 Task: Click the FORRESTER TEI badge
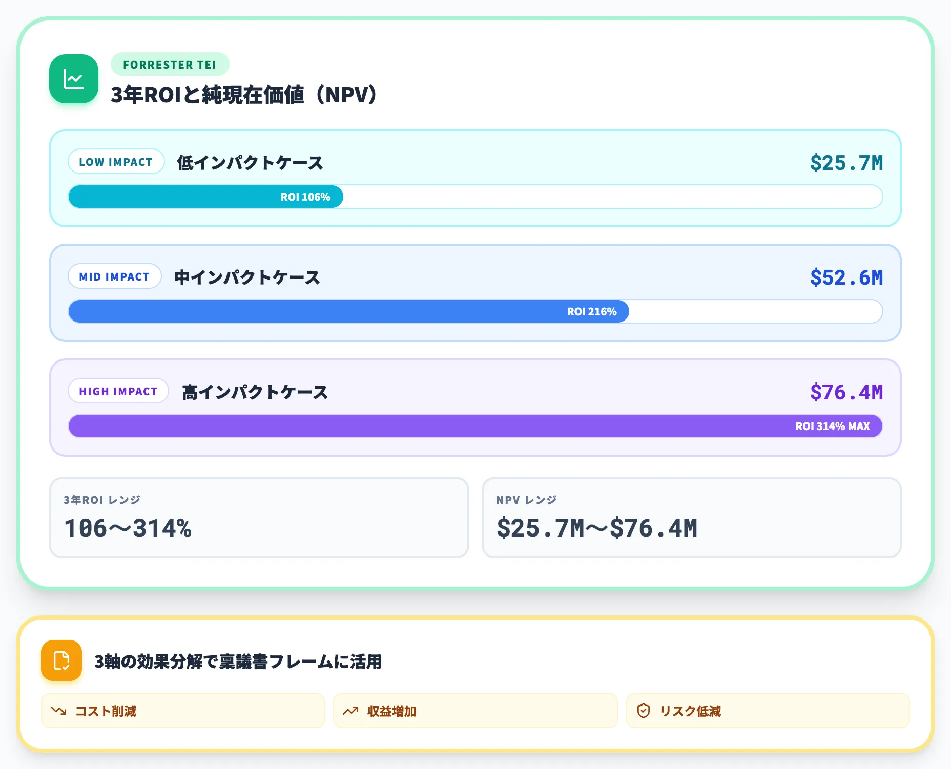[x=170, y=65]
